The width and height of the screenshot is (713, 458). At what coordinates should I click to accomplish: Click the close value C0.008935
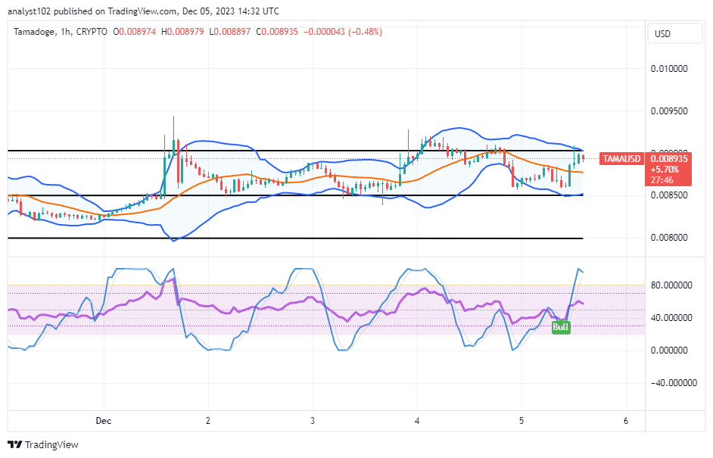[x=277, y=32]
